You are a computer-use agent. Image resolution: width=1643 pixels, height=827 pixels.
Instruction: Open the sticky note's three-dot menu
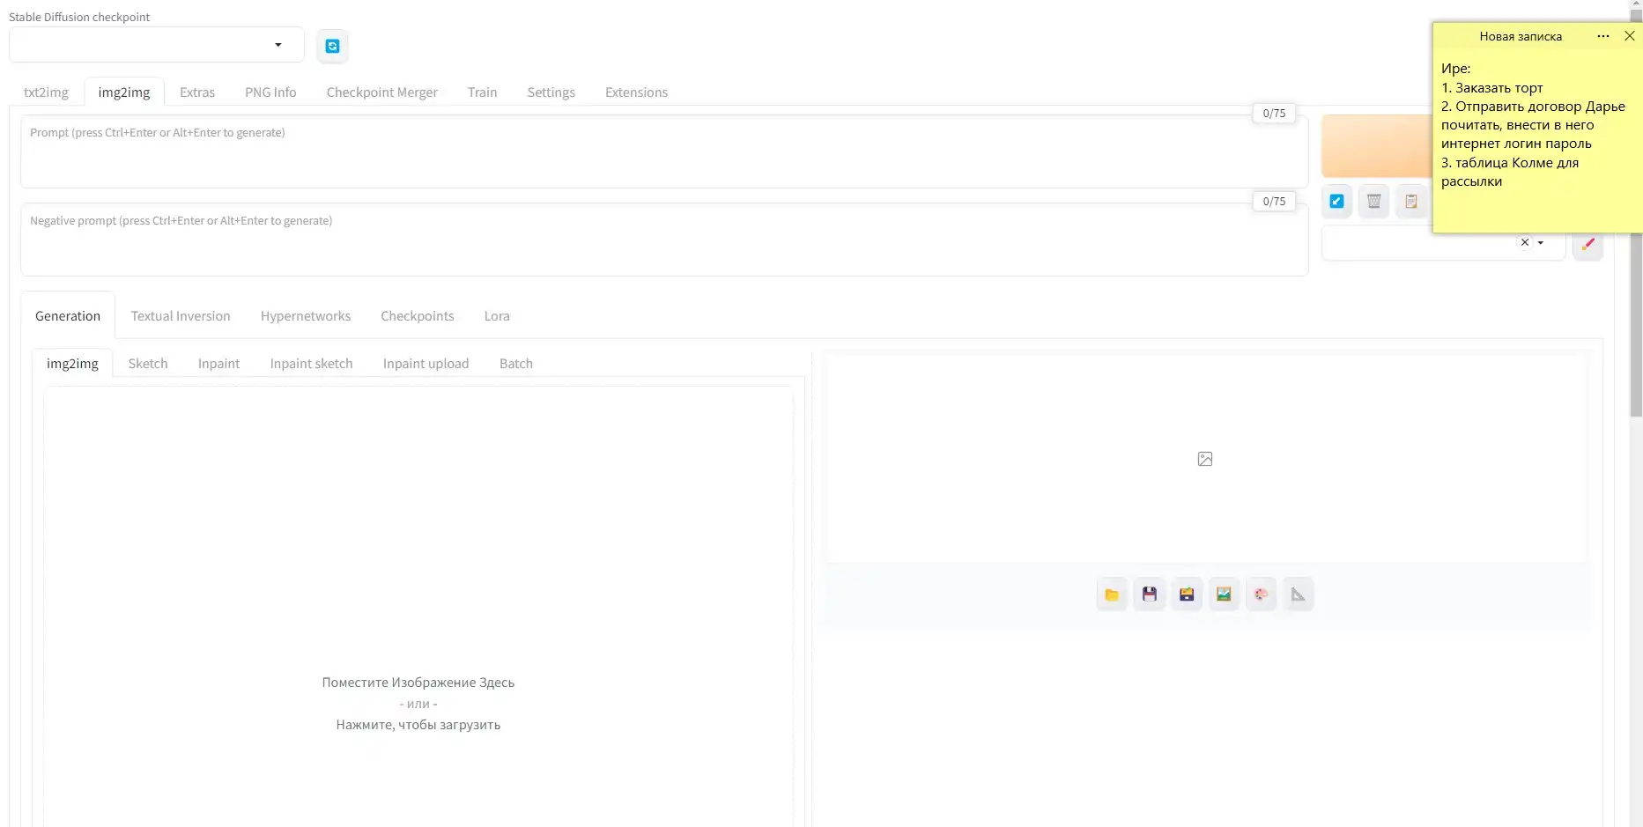tap(1603, 36)
